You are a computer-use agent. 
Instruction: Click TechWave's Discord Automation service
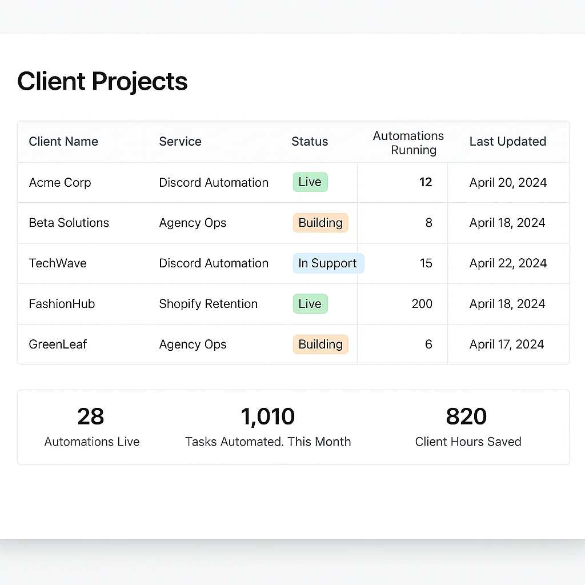214,263
